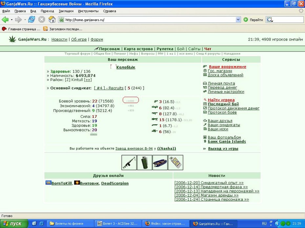Open Протокол движения денег
Viewport: 305px width, 228px height.
tap(234, 108)
